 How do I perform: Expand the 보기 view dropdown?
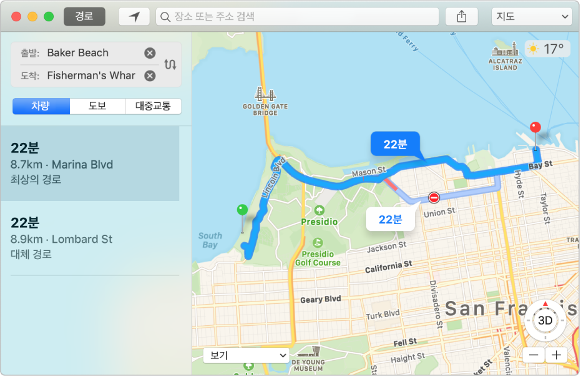246,356
